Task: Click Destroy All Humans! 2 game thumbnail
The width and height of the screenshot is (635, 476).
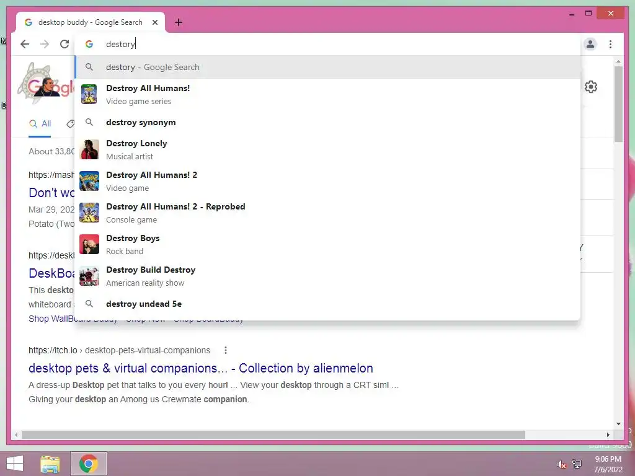Action: tap(89, 181)
